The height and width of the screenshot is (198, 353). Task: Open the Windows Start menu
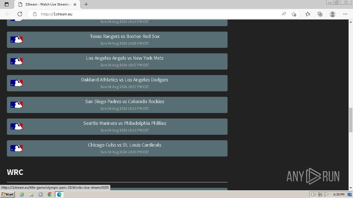(x=7, y=194)
